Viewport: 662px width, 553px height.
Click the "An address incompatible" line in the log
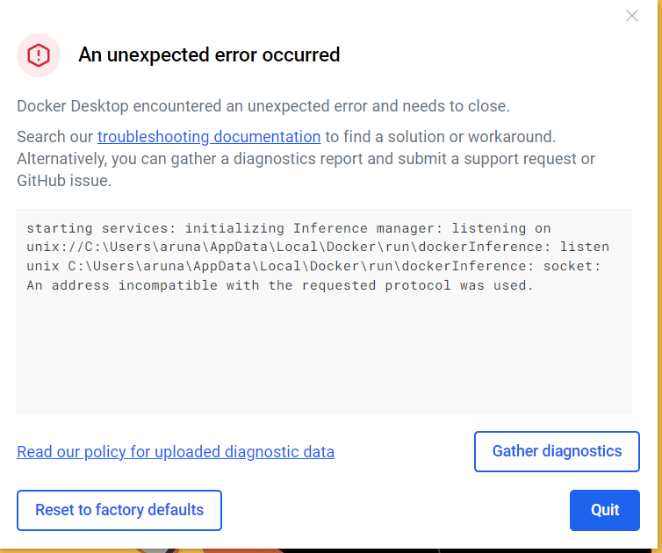[x=279, y=285]
